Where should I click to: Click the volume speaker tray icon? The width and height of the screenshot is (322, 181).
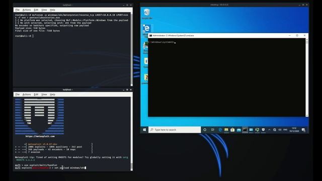[280, 130]
